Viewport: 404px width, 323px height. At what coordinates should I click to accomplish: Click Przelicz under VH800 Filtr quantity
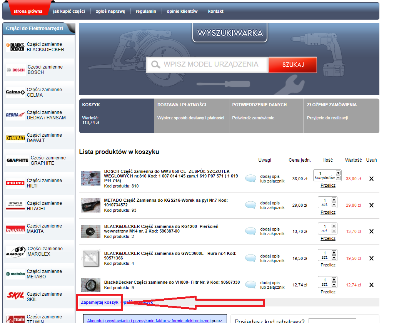click(328, 292)
